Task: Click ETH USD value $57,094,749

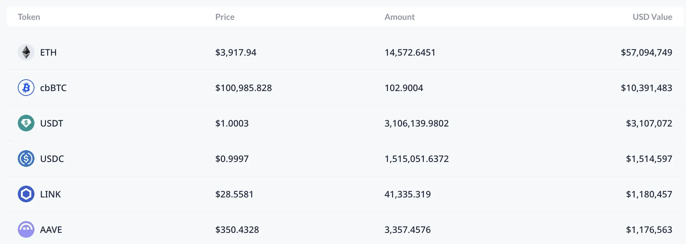Action: tap(646, 52)
